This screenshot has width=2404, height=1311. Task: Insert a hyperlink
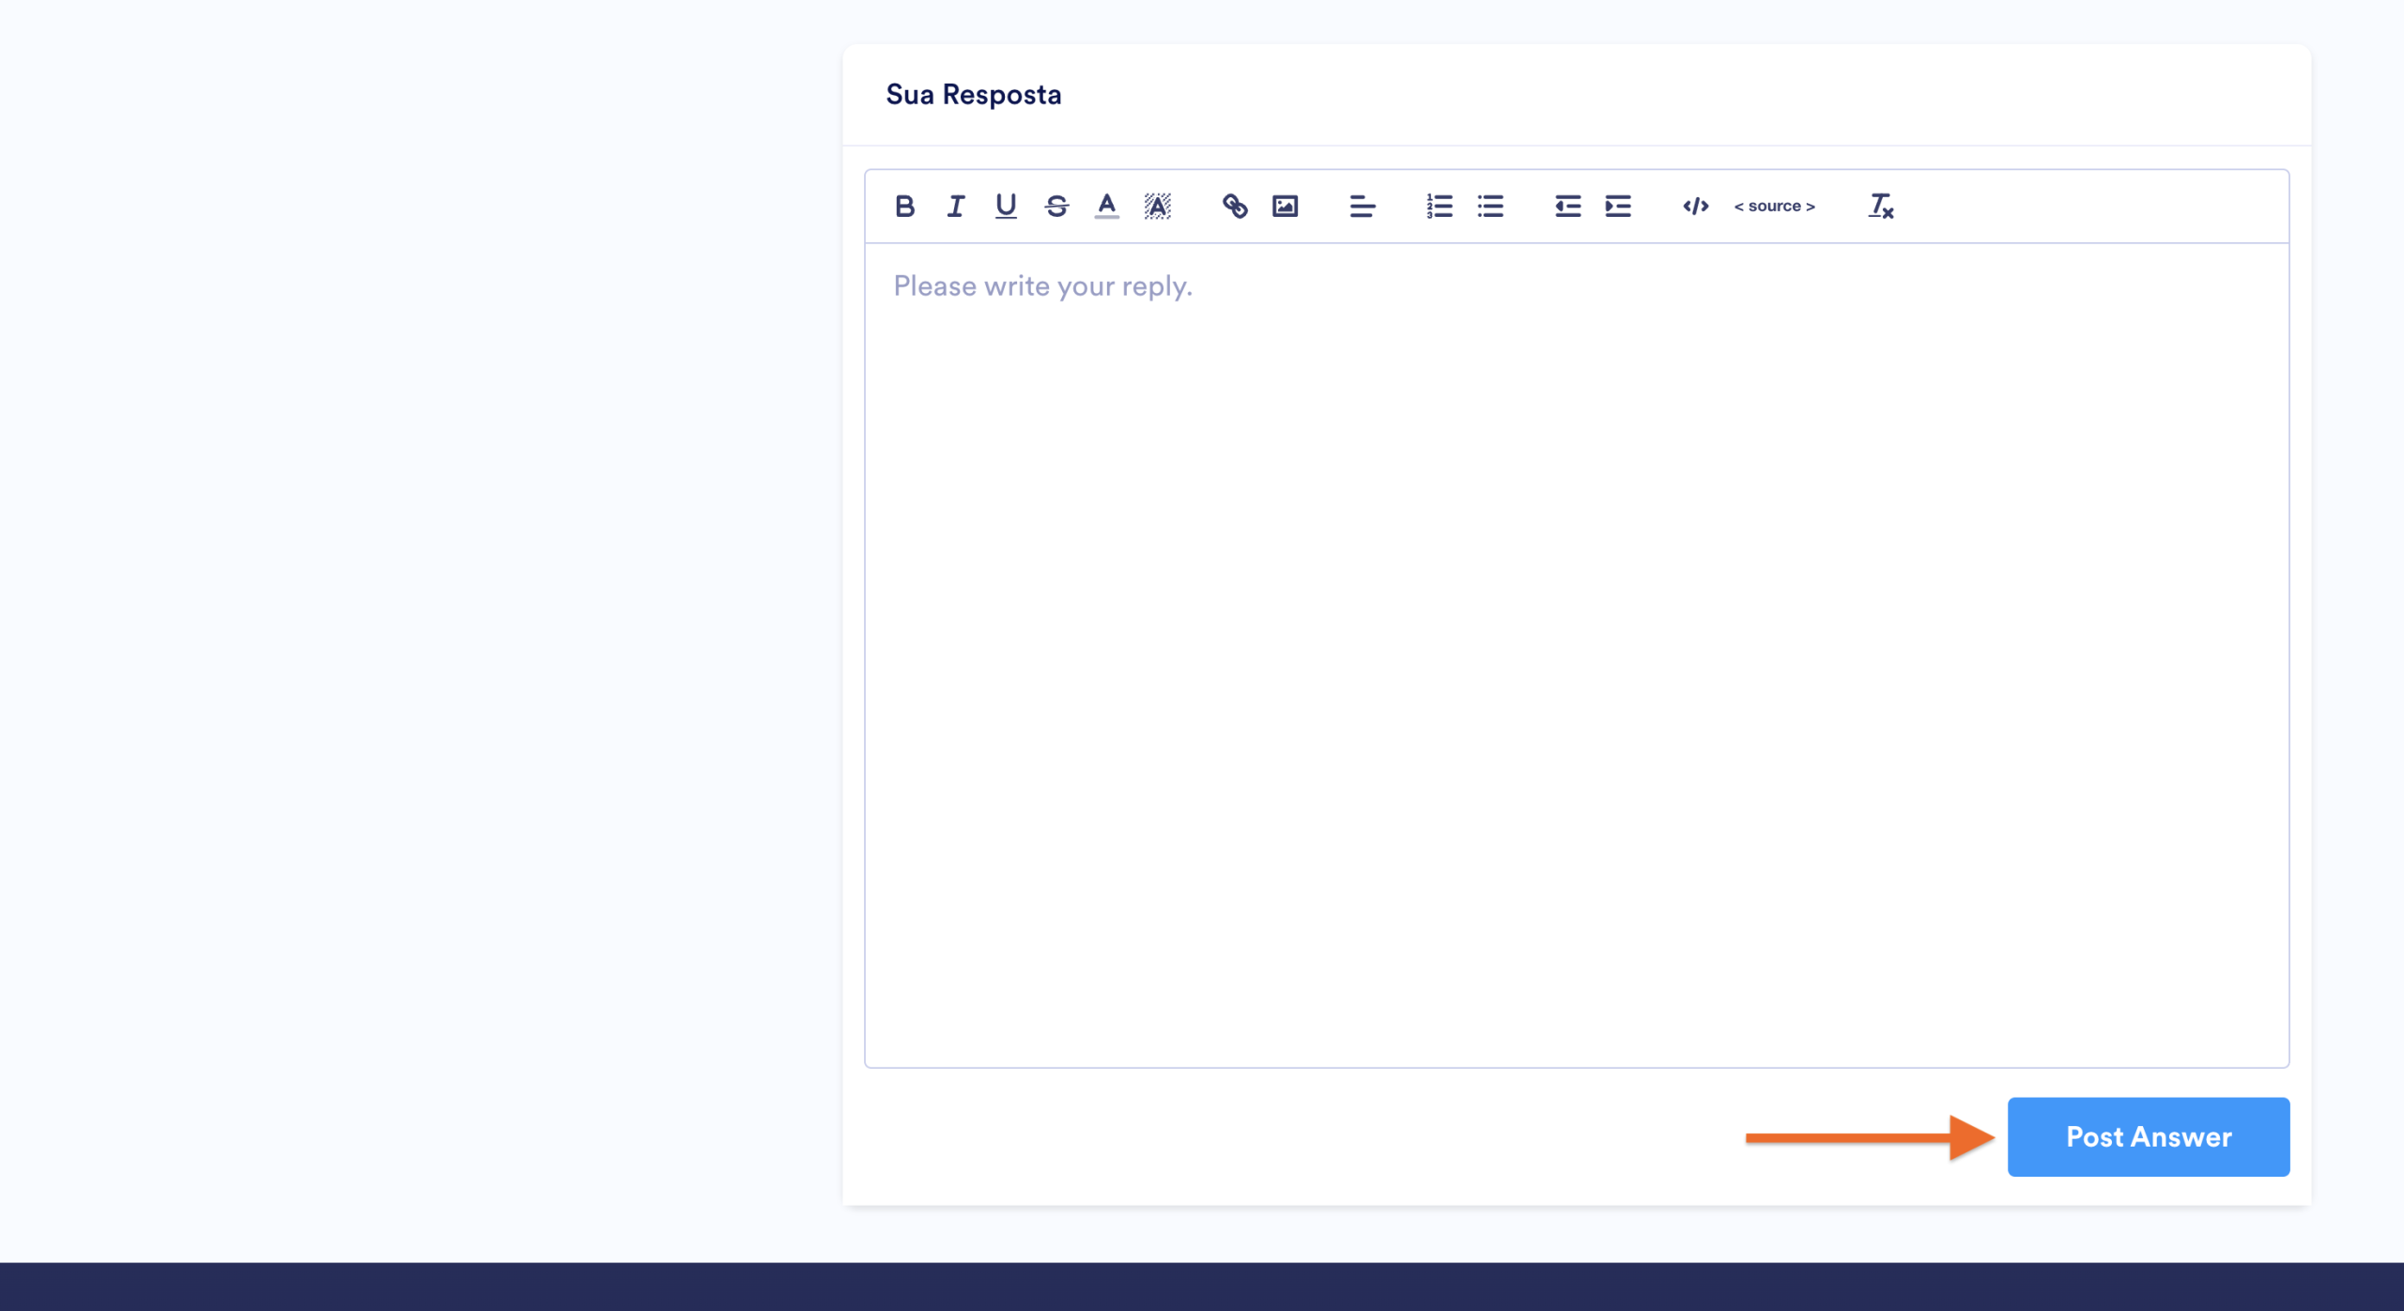click(x=1235, y=206)
